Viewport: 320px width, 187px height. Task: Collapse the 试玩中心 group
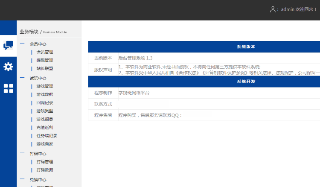click(x=38, y=78)
